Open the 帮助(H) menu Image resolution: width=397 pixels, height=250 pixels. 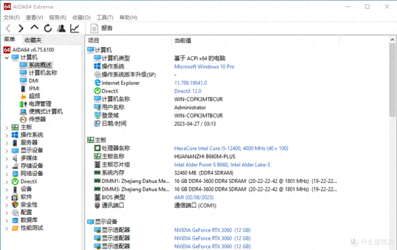128,18
